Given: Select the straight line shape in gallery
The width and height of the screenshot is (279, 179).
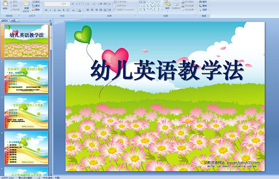Looking at the screenshot, I should click(x=148, y=2).
